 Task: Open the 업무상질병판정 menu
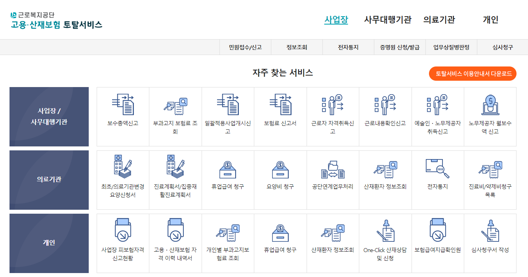coord(451,47)
